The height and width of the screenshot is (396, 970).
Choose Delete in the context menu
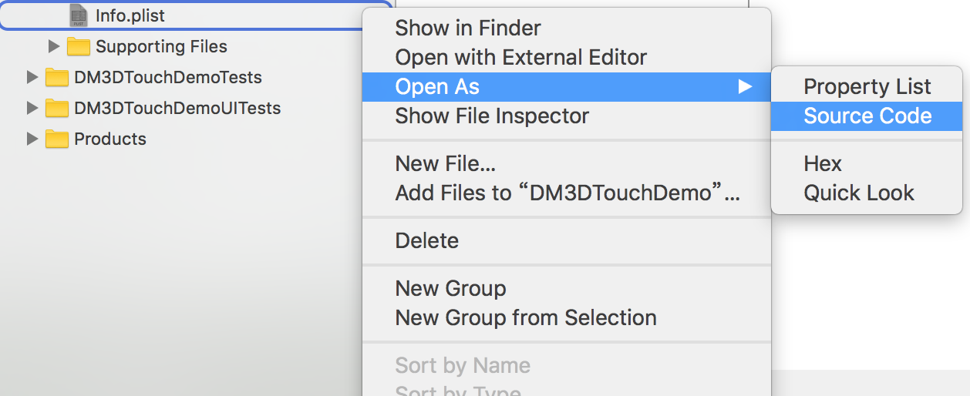tap(426, 241)
